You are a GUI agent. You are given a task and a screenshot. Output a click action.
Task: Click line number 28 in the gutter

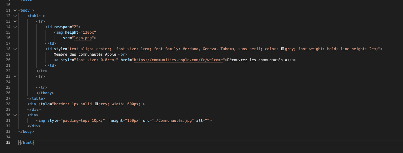click(x=8, y=104)
